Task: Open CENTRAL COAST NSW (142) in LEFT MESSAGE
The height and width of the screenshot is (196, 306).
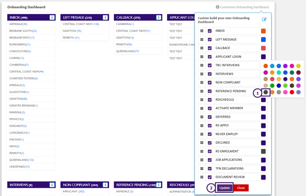Action: tap(81, 24)
